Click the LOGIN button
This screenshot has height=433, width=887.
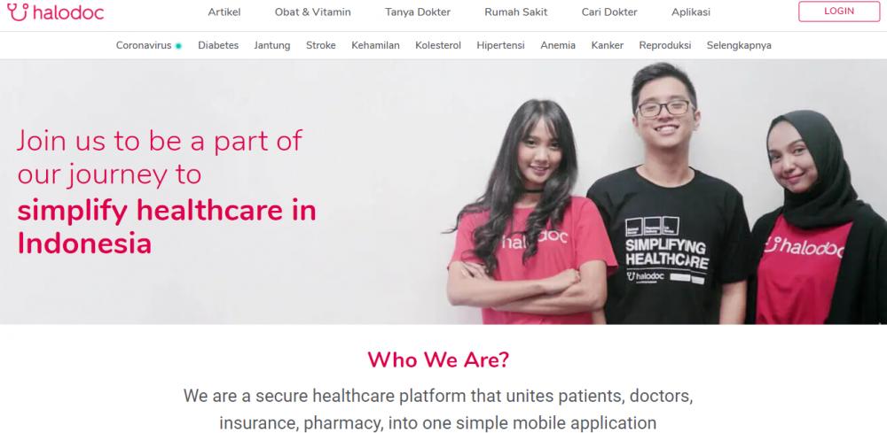click(839, 12)
